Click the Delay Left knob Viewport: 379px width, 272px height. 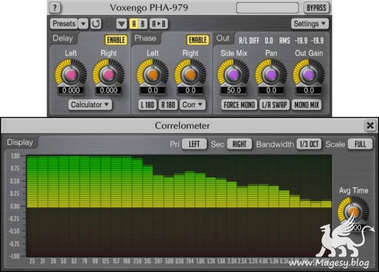point(71,74)
